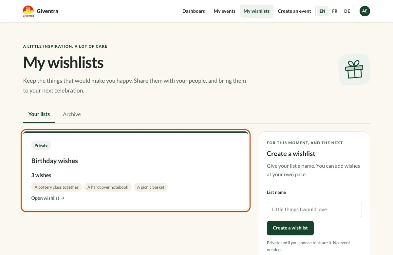Click the A pottery class together chip
The image size is (393, 255).
point(57,187)
